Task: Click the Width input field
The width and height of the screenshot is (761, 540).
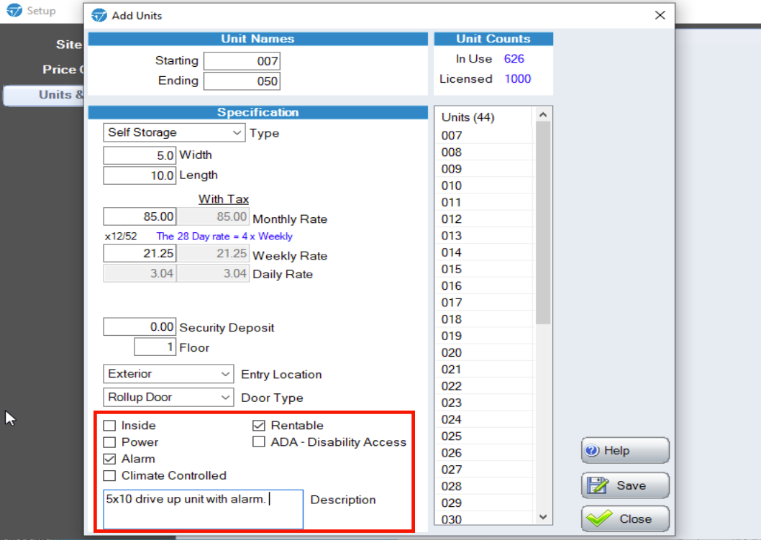Action: [140, 155]
